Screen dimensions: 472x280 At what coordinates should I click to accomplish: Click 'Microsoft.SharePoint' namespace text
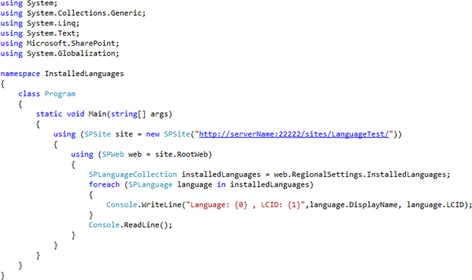(71, 43)
